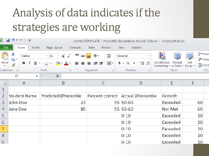Customize Quick Access Toolbar dropdown

[x=30, y=40]
